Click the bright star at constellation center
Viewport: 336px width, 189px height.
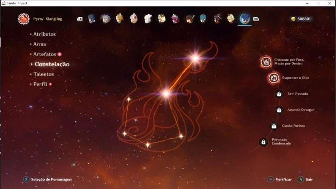point(166,94)
